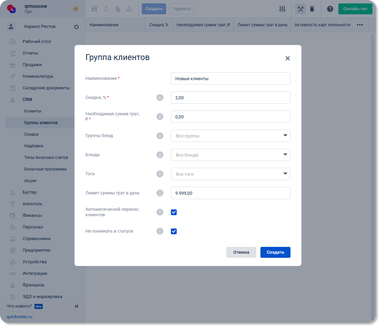The image size is (379, 326).
Task: Open the Блюда dropdown list
Action: tap(230, 155)
